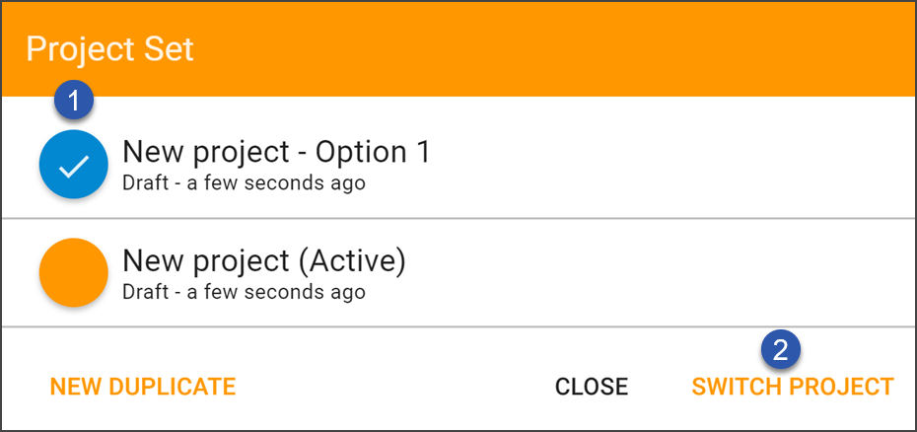Click the divider line between the two projects
The height and width of the screenshot is (432, 917).
pos(458,218)
